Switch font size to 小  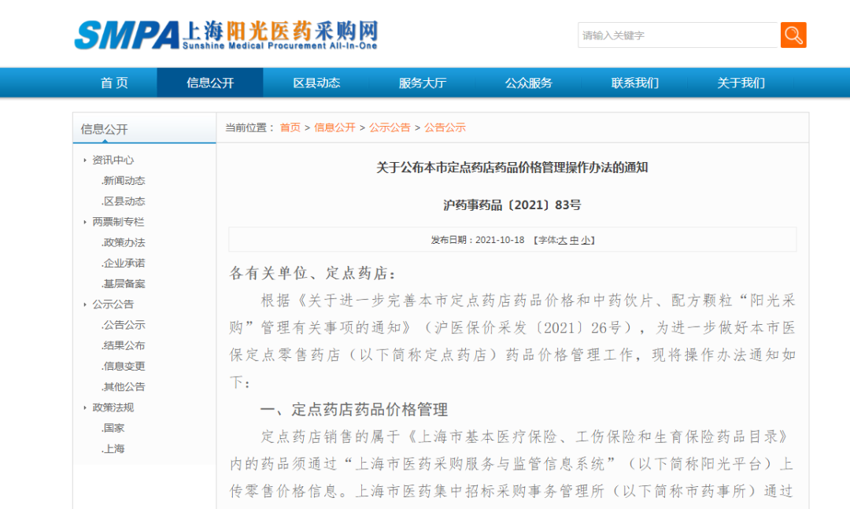pos(586,239)
